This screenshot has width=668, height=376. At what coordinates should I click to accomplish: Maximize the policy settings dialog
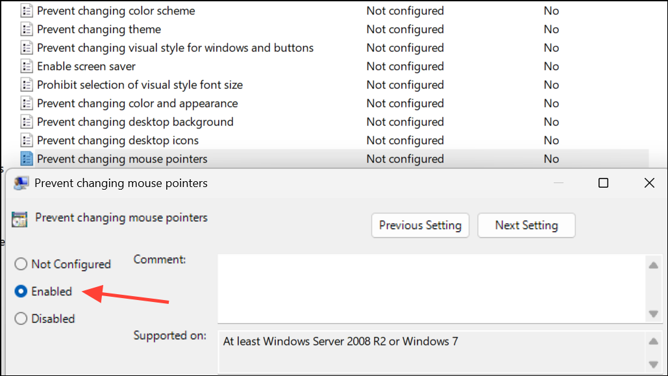[603, 183]
